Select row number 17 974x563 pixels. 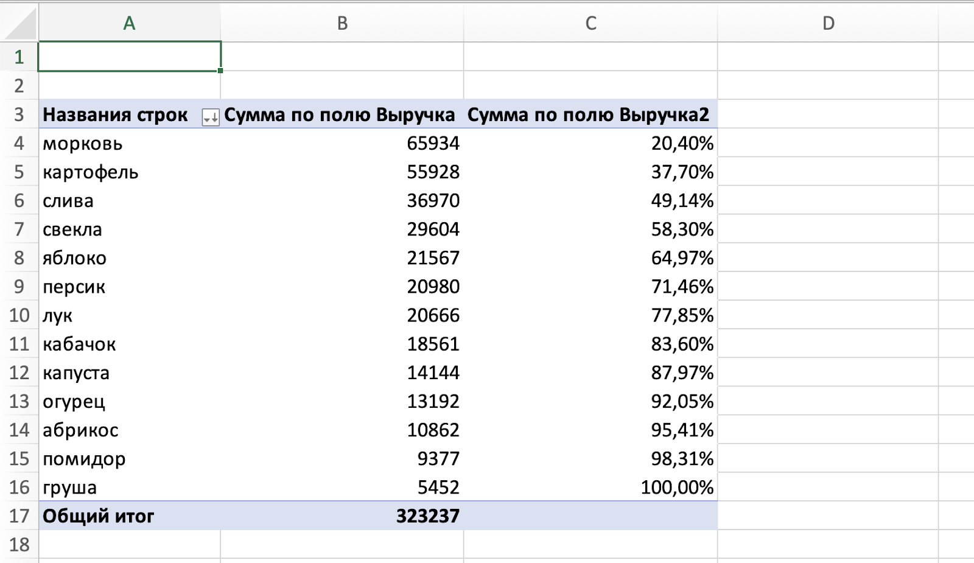[18, 516]
